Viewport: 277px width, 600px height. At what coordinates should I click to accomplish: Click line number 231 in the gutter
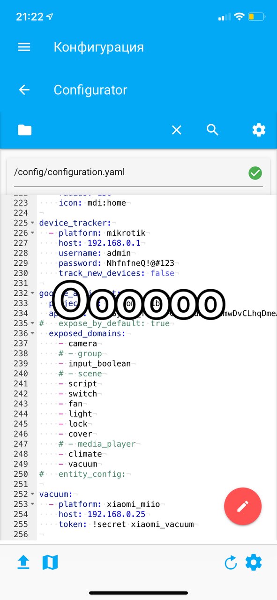coord(21,283)
